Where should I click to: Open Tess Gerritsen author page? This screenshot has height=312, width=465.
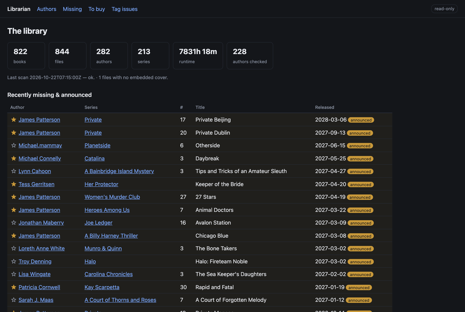click(36, 184)
